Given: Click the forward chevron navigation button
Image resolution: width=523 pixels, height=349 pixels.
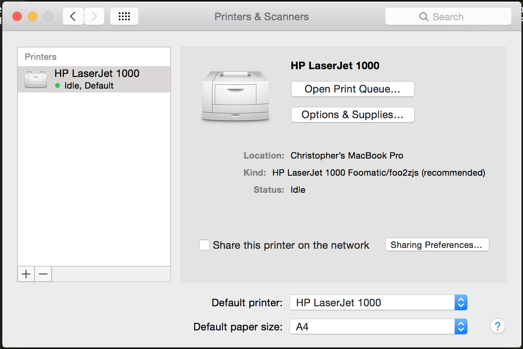Looking at the screenshot, I should coord(94,16).
